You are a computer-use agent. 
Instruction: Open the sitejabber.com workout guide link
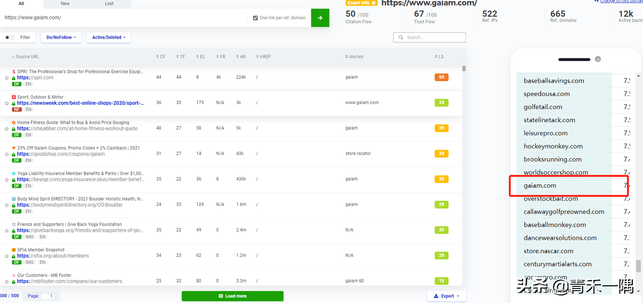(77, 129)
